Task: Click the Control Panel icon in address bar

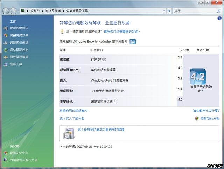Action: click(x=22, y=11)
